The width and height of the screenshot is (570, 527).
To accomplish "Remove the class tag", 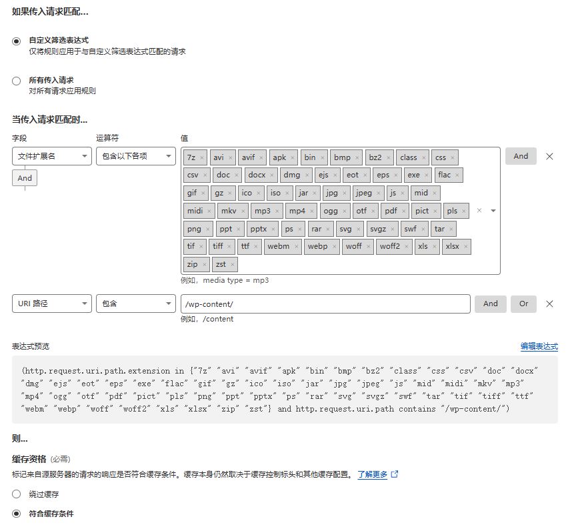I will point(424,158).
